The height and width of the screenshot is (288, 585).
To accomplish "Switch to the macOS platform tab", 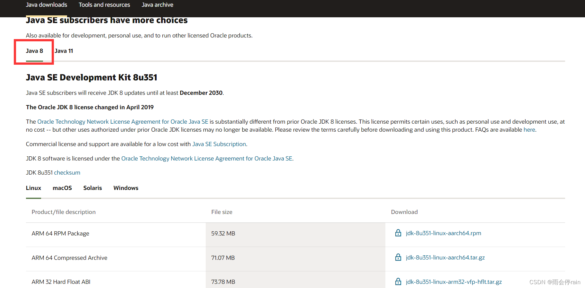I will pos(62,188).
